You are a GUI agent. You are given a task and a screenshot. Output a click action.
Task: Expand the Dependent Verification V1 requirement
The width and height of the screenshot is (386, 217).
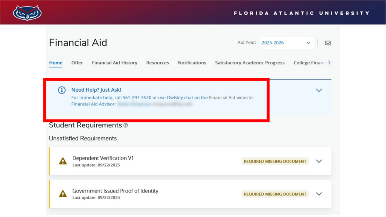tap(319, 161)
